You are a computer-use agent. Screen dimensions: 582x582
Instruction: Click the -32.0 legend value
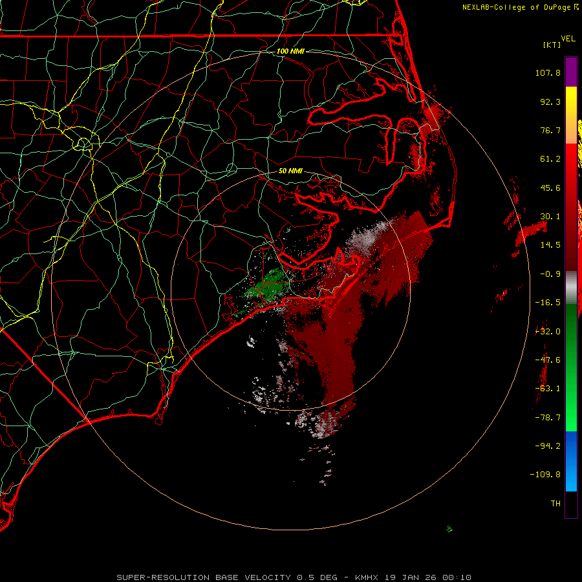[548, 332]
